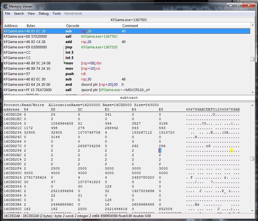Open the Tools menu
Viewport: 258px width, 221px height.
56,13
